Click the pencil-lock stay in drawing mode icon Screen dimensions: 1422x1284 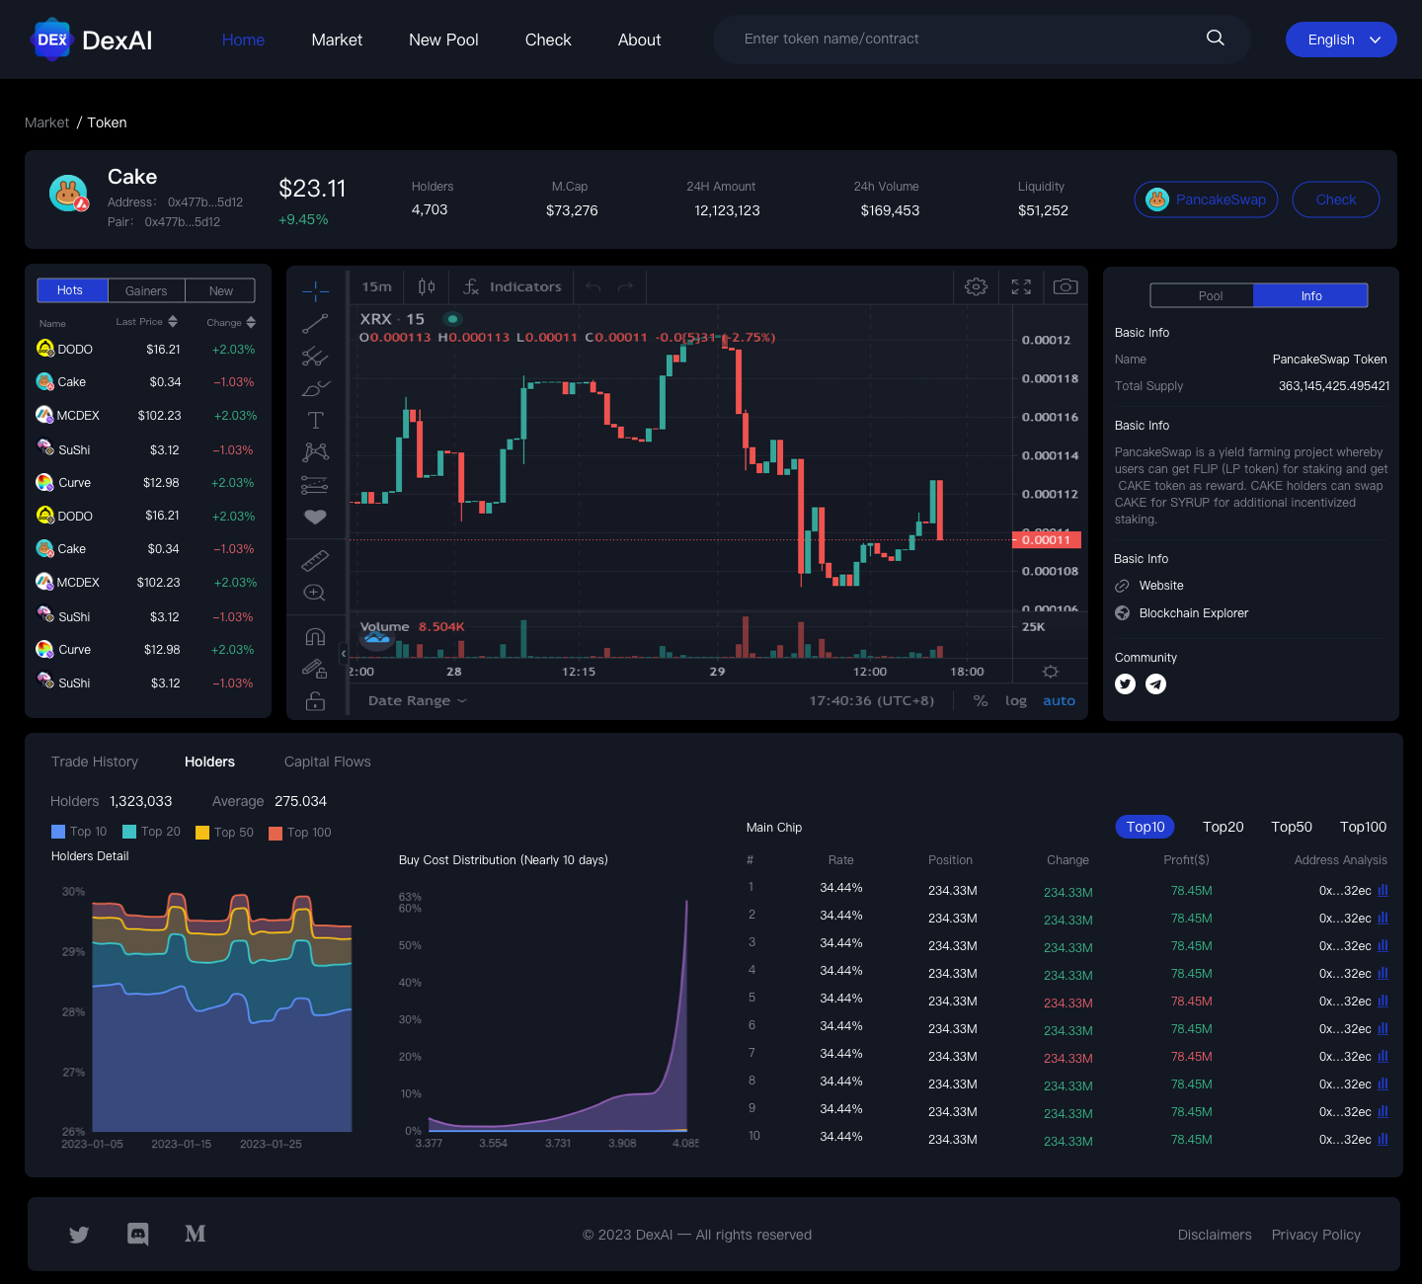pyautogui.click(x=315, y=670)
